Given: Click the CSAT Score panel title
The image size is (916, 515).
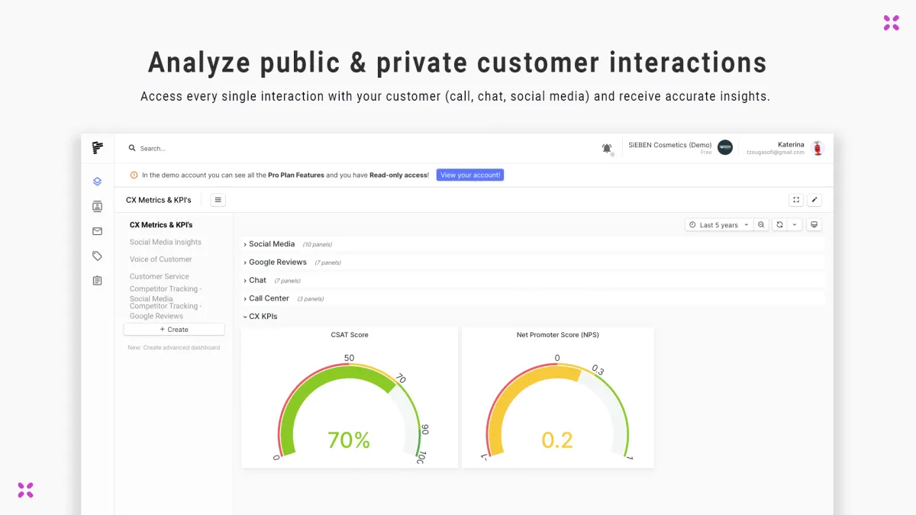Looking at the screenshot, I should (x=350, y=335).
